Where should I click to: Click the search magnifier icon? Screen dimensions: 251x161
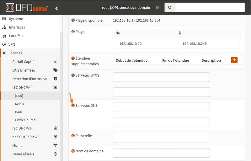(x=170, y=8)
